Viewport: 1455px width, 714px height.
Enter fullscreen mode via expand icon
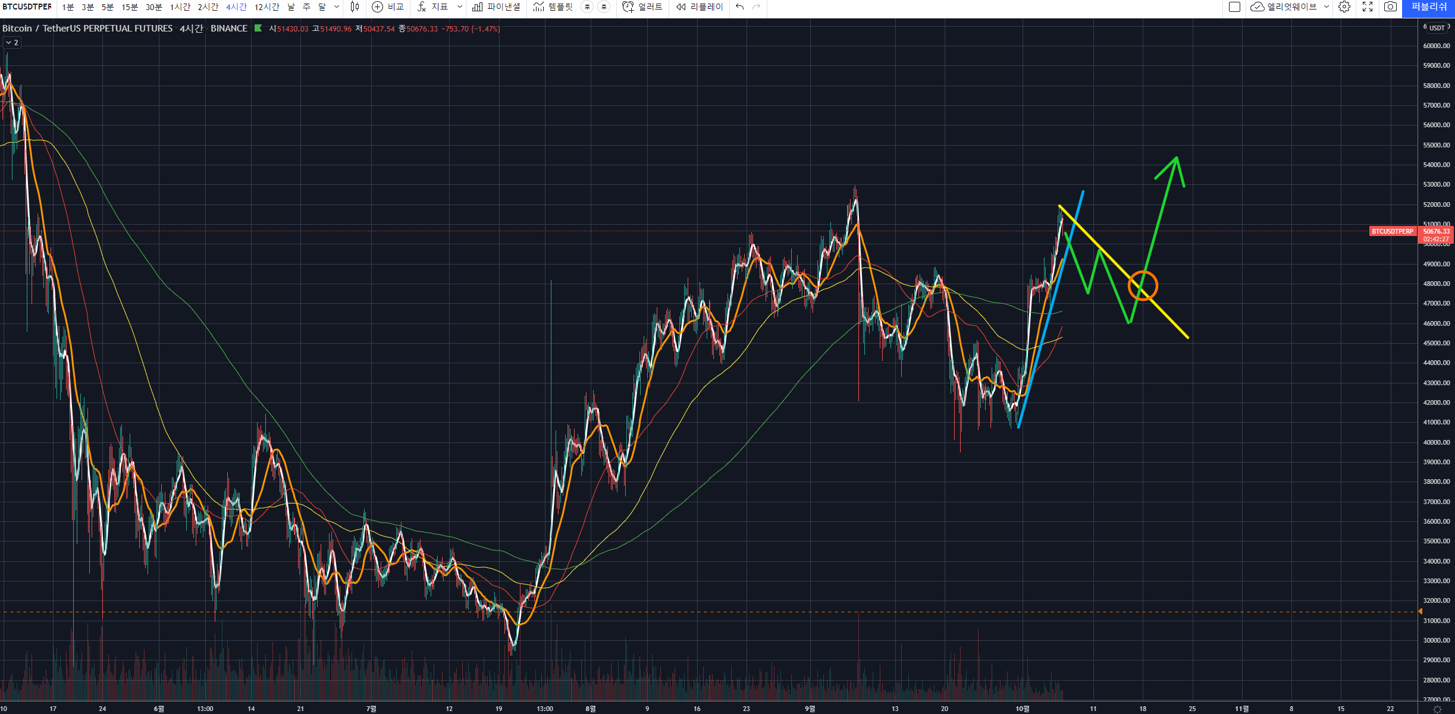pyautogui.click(x=1368, y=7)
